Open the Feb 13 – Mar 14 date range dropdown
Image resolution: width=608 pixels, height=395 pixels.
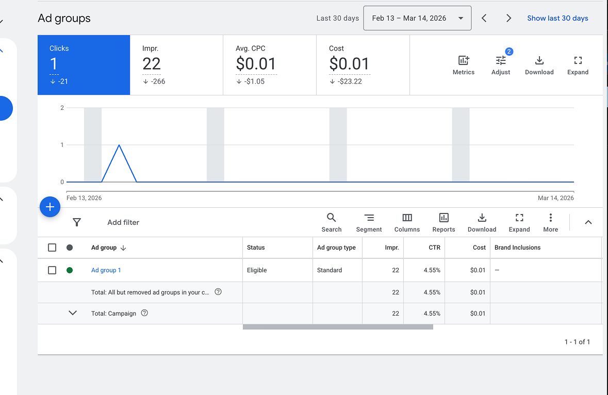point(417,18)
